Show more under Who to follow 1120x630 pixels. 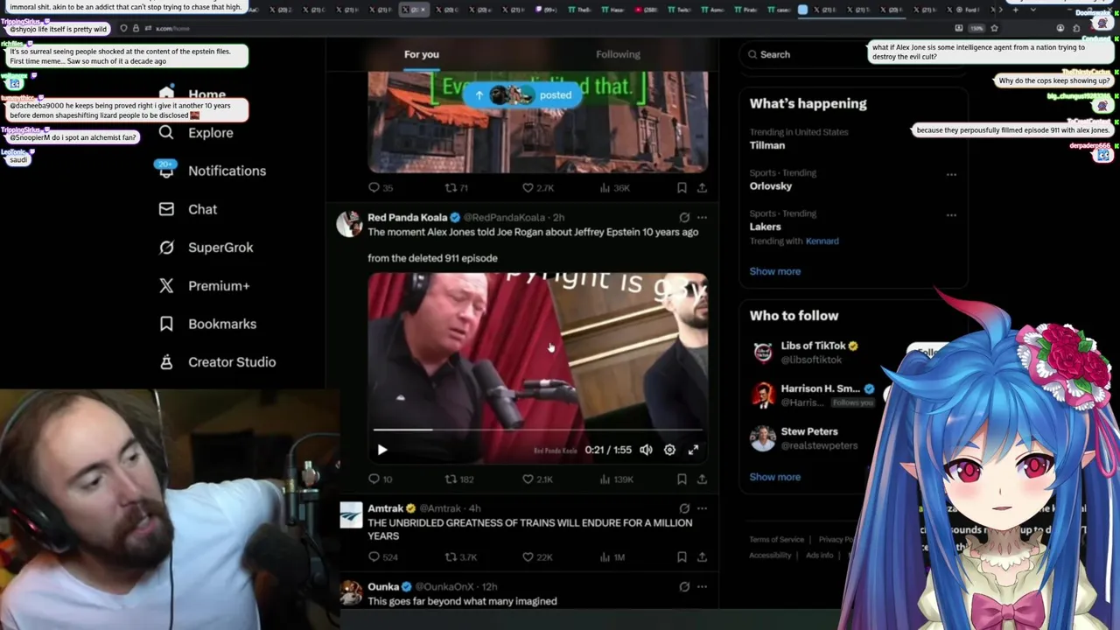tap(774, 477)
